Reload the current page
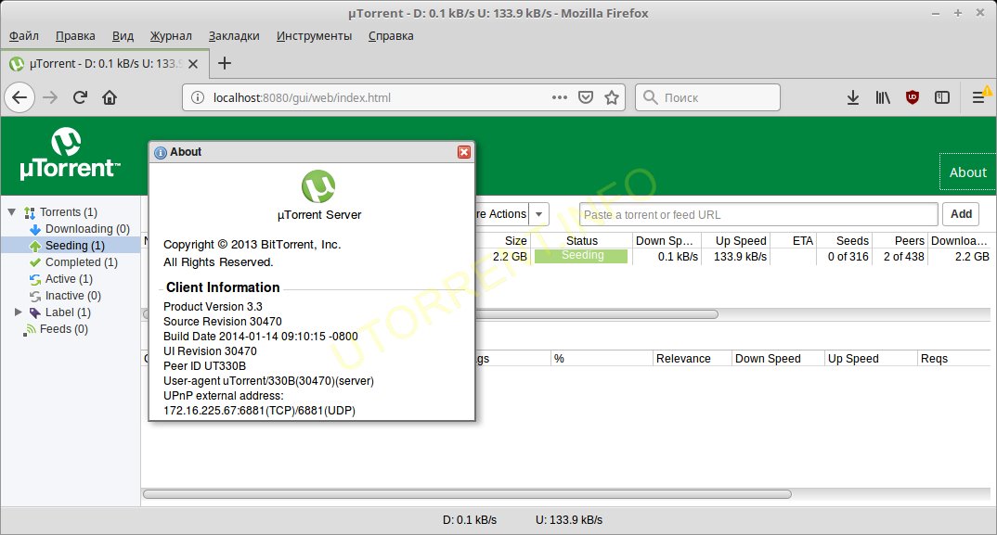Image resolution: width=997 pixels, height=535 pixels. (80, 98)
